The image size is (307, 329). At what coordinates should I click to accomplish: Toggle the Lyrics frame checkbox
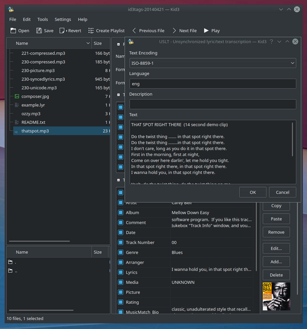(x=121, y=272)
